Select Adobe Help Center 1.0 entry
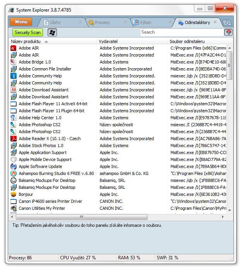242x269 pixels. 40,118
